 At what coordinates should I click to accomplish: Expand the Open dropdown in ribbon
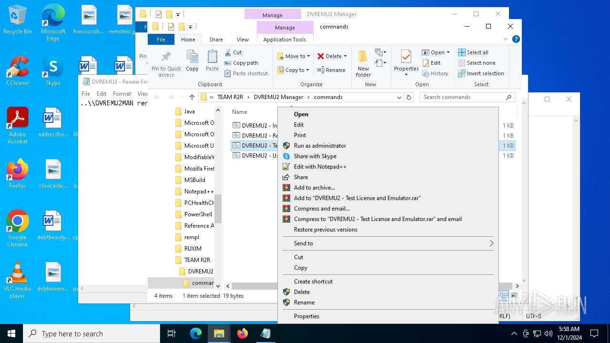point(448,52)
